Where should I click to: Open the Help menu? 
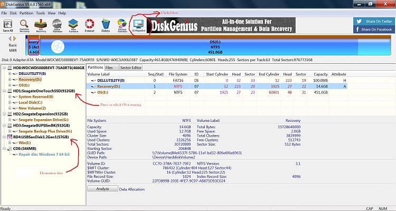coord(62,13)
